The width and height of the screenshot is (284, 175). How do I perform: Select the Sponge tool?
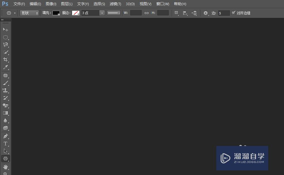(5, 128)
